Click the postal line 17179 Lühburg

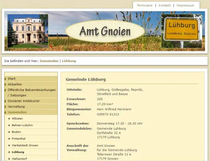click(x=108, y=137)
